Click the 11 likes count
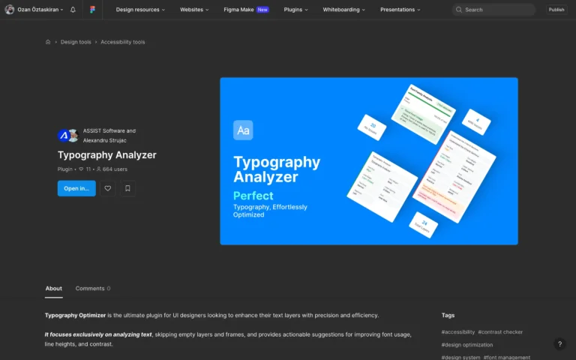This screenshot has height=360, width=576. coord(85,169)
